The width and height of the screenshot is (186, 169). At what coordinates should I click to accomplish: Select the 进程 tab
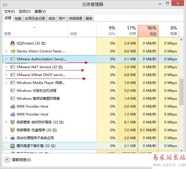(x=8, y=18)
